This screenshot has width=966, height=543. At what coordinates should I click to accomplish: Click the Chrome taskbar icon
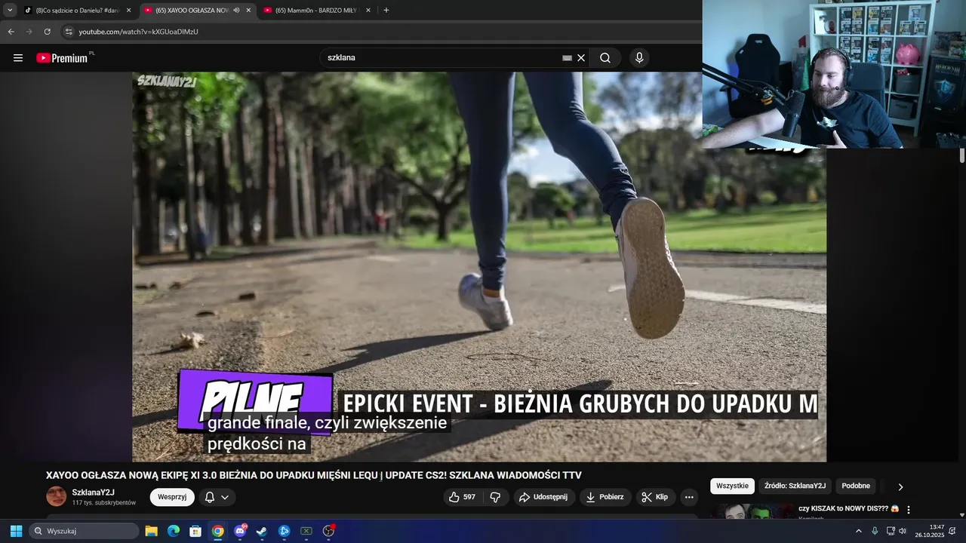tap(218, 531)
